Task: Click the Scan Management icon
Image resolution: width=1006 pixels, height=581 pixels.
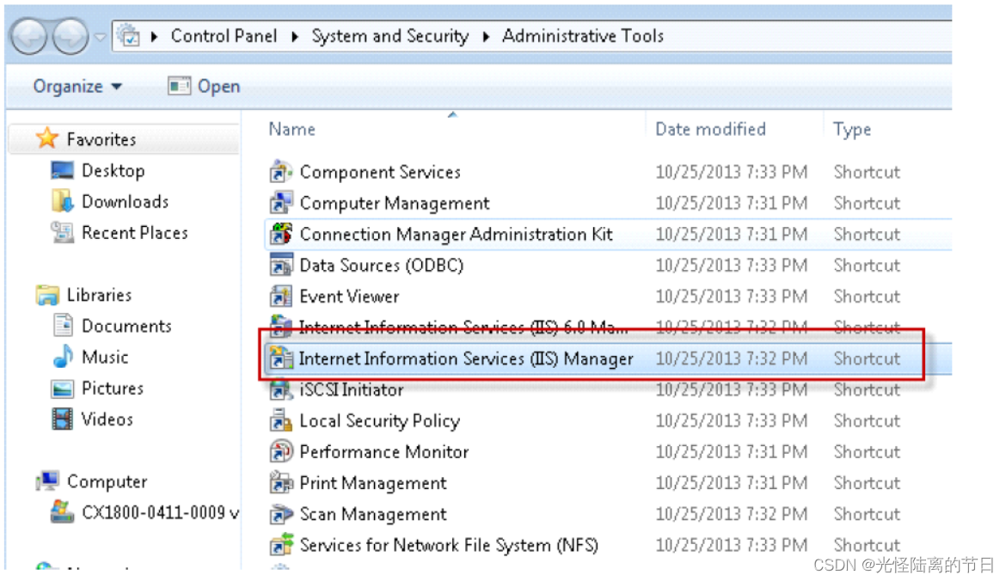Action: [x=281, y=514]
